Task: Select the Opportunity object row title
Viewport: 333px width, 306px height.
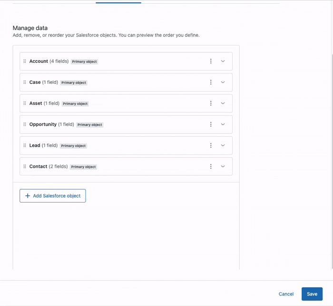Action: [x=43, y=124]
